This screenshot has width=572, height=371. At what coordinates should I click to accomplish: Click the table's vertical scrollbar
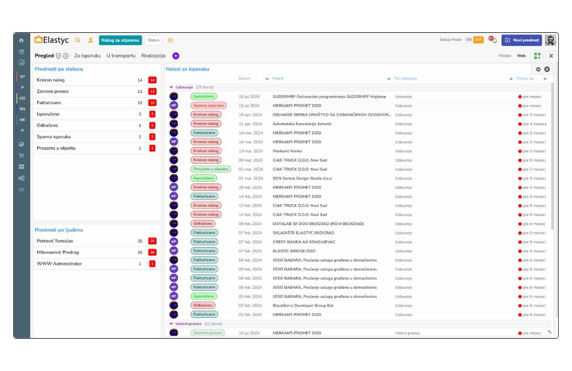552,159
